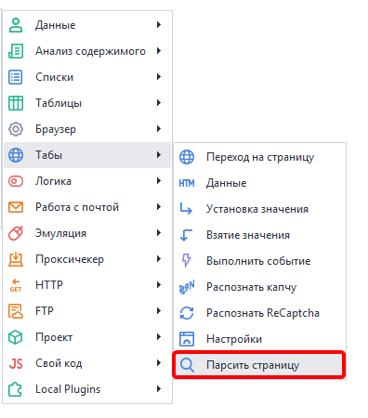This screenshot has width=368, height=418.
Task: Click the refresh icon for Распознать ReCaptcha
Action: (187, 313)
